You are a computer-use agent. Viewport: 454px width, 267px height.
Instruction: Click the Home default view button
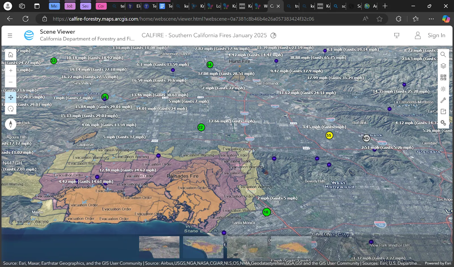click(x=10, y=55)
